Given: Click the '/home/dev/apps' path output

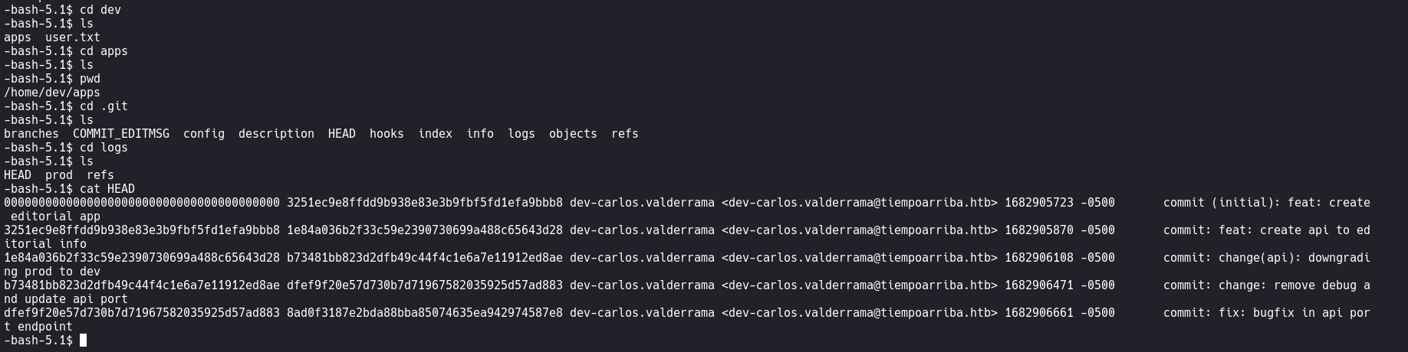Looking at the screenshot, I should (x=52, y=93).
